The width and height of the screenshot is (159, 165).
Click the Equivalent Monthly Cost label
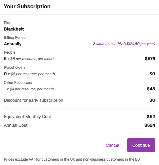click(28, 117)
